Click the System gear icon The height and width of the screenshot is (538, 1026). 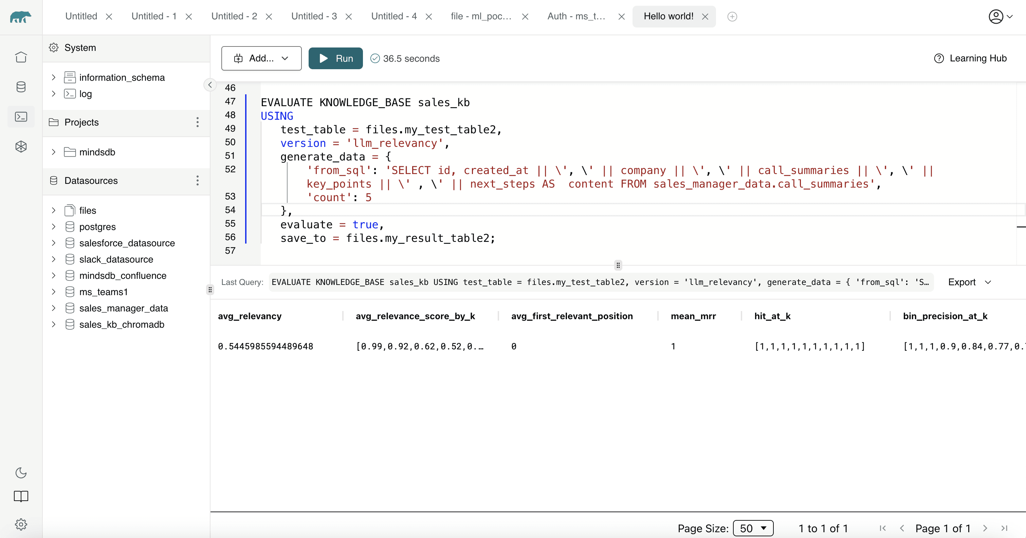[53, 48]
